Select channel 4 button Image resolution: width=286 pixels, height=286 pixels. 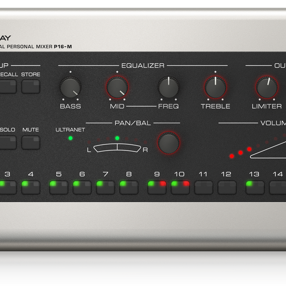coord(31,187)
